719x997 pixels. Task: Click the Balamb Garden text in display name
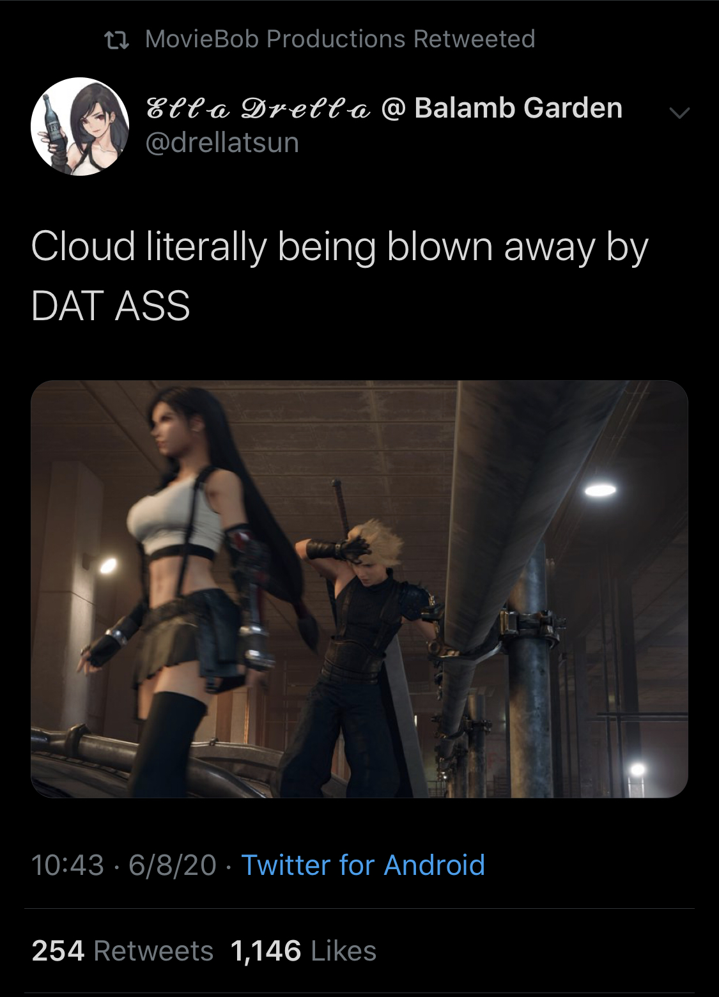click(x=518, y=107)
